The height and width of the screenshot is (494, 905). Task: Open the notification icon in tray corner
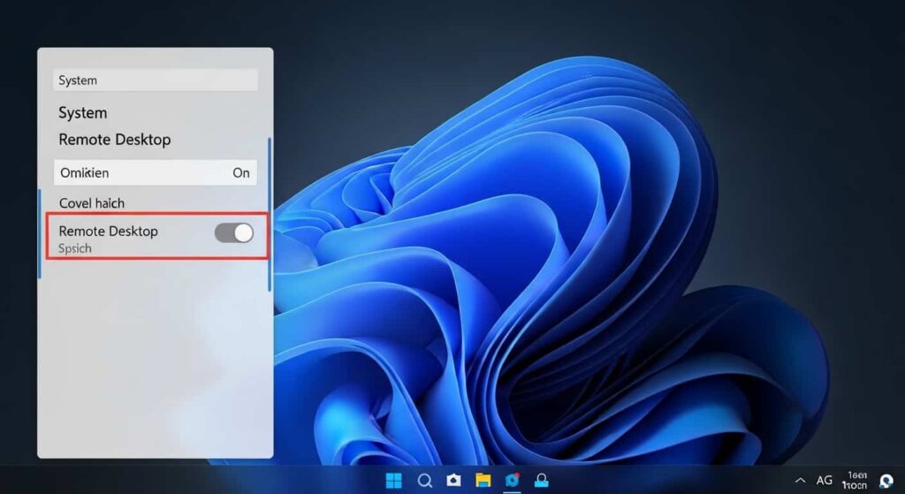886,481
